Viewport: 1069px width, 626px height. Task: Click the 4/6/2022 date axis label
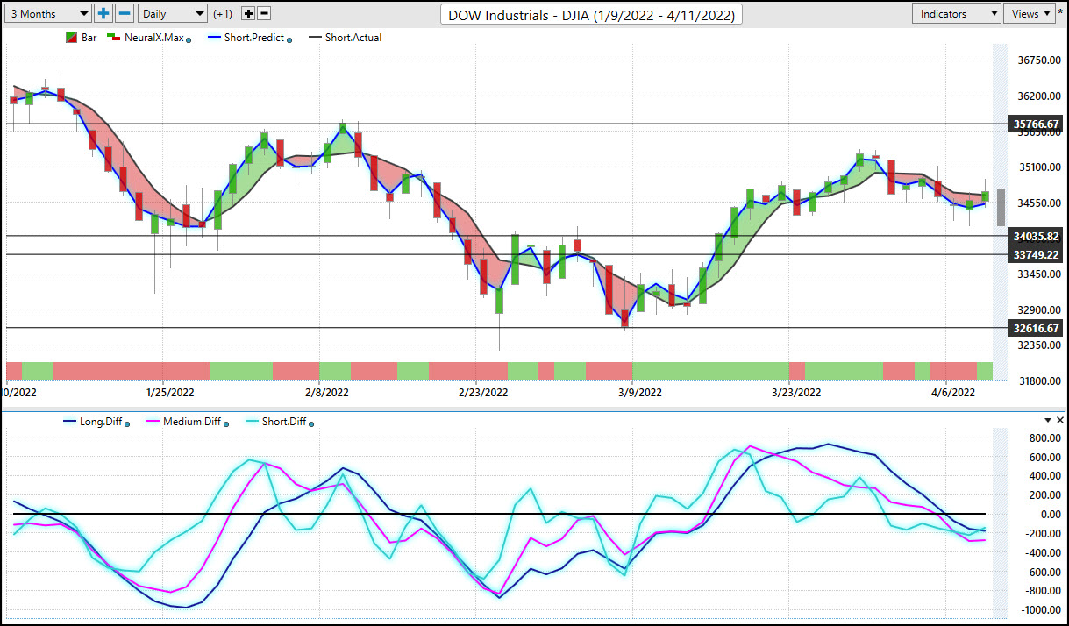pyautogui.click(x=953, y=393)
